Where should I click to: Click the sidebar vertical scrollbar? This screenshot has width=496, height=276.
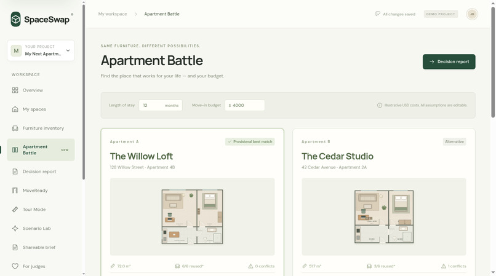point(84,92)
